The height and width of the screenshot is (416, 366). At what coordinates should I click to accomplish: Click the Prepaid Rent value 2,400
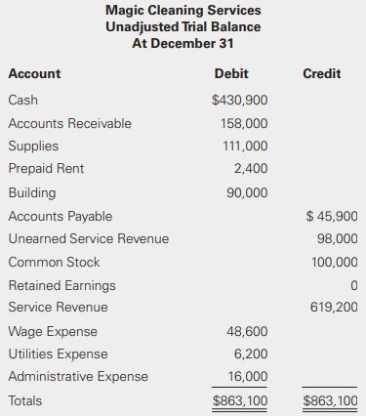251,169
